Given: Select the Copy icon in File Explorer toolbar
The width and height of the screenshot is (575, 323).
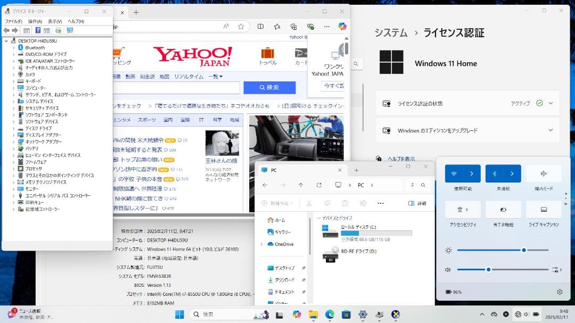Looking at the screenshot, I should [x=327, y=204].
